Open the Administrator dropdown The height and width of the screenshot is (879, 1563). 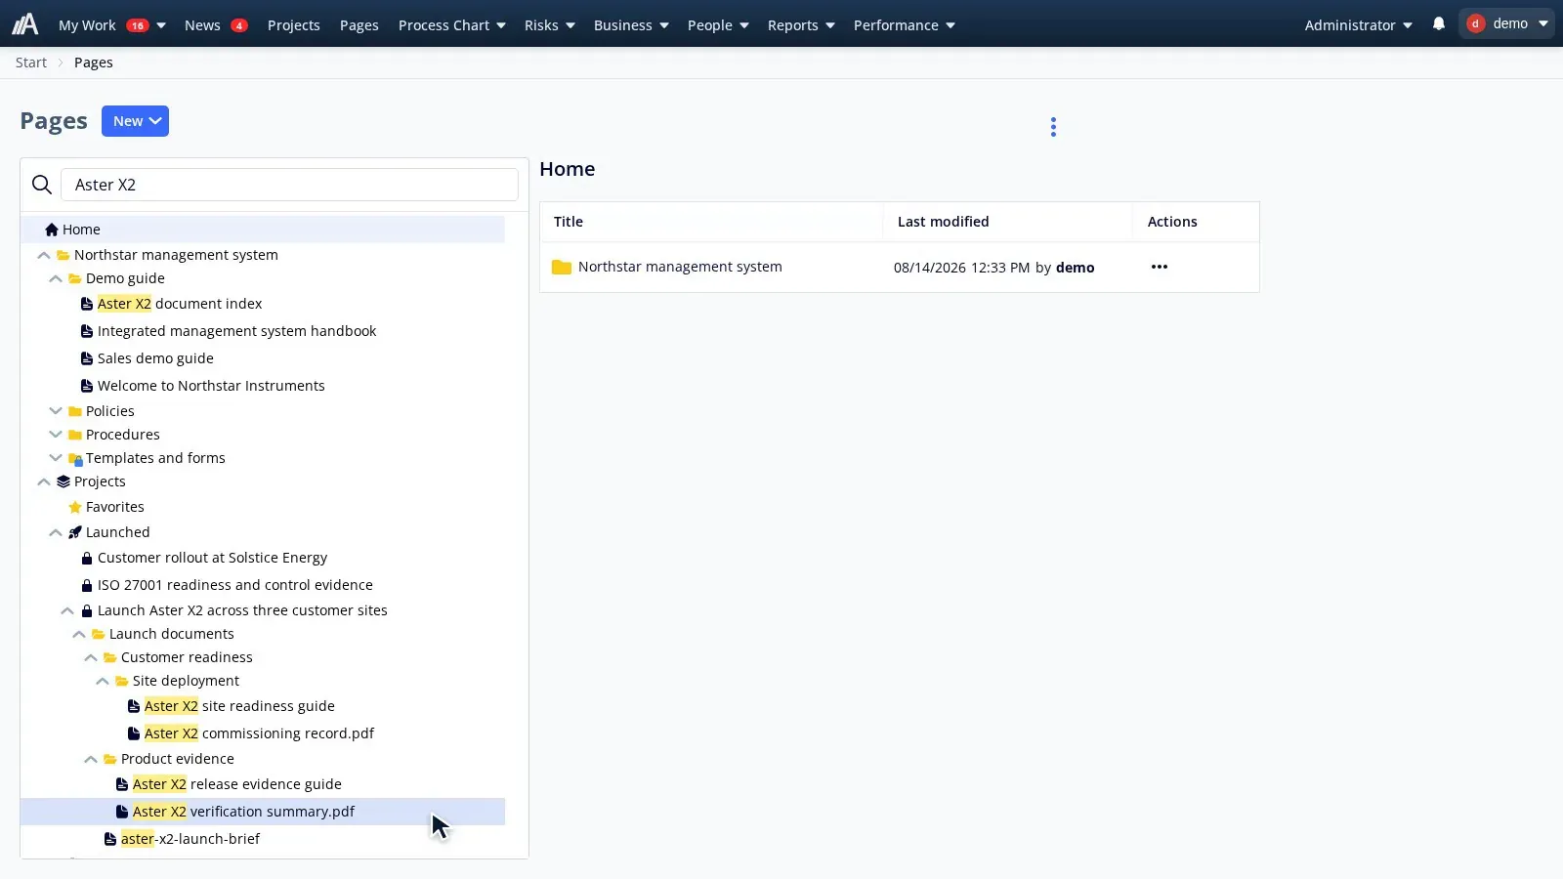1359,24
